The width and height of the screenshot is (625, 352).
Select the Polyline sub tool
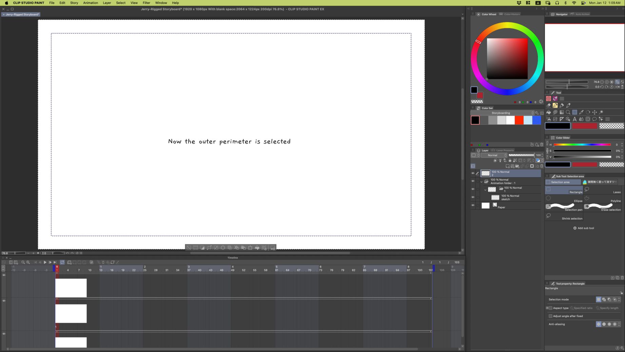[x=602, y=199]
